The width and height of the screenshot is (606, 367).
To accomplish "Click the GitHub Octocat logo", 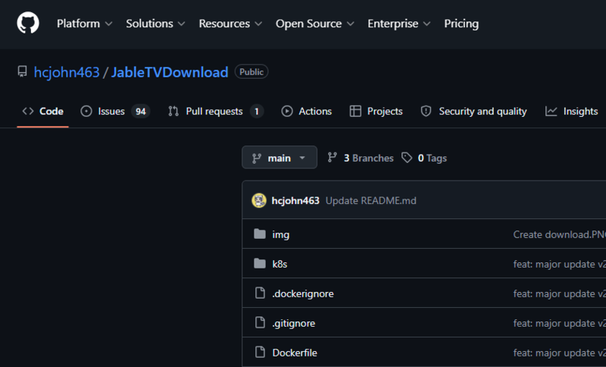I will 28,23.
